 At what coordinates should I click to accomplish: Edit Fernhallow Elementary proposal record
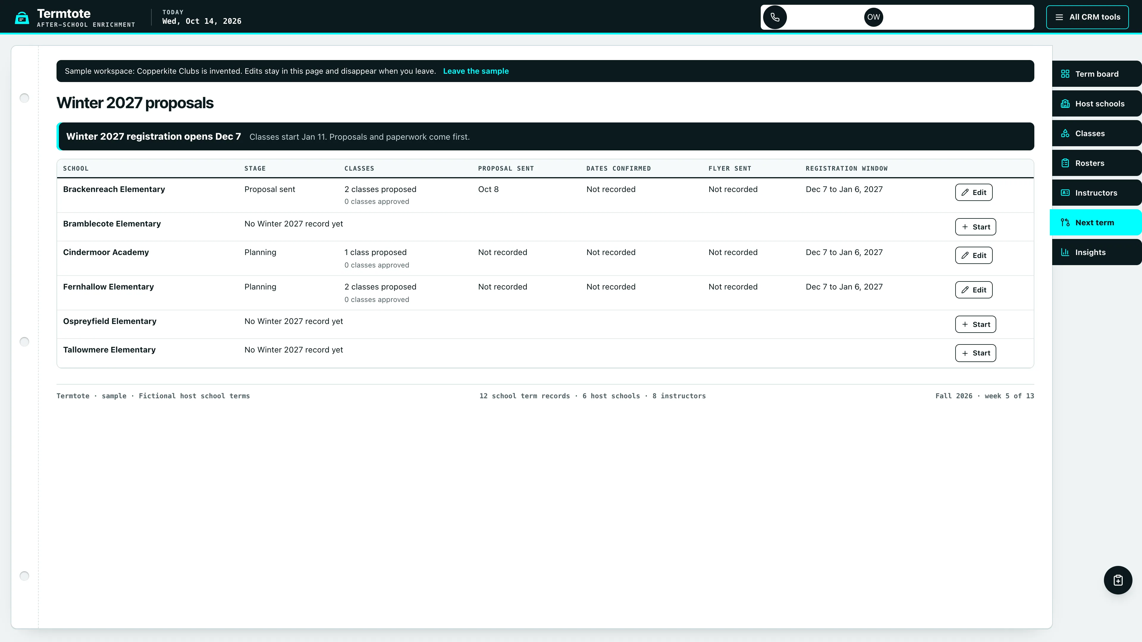[x=974, y=290]
